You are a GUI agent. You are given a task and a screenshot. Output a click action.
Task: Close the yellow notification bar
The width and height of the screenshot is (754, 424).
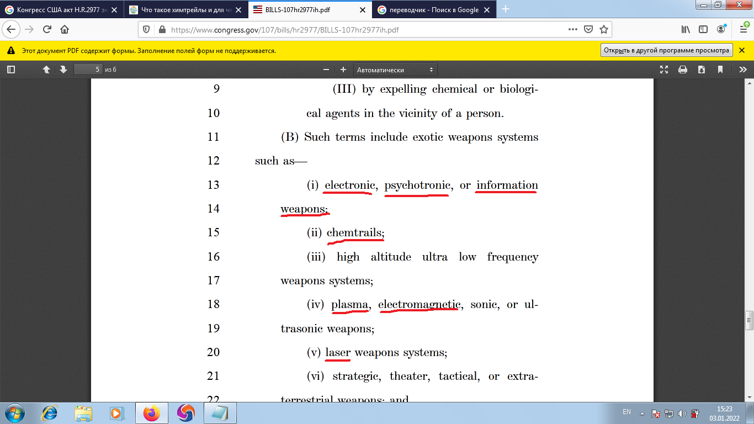point(743,50)
